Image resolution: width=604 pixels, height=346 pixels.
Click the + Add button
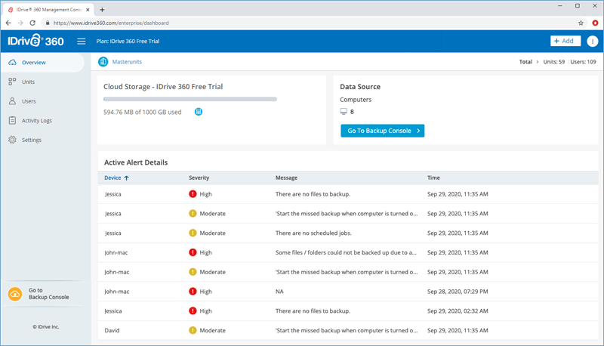(x=565, y=42)
